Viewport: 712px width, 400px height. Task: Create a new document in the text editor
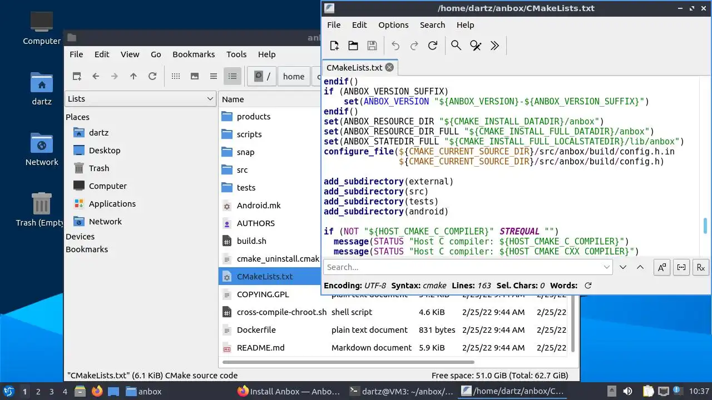pyautogui.click(x=334, y=46)
